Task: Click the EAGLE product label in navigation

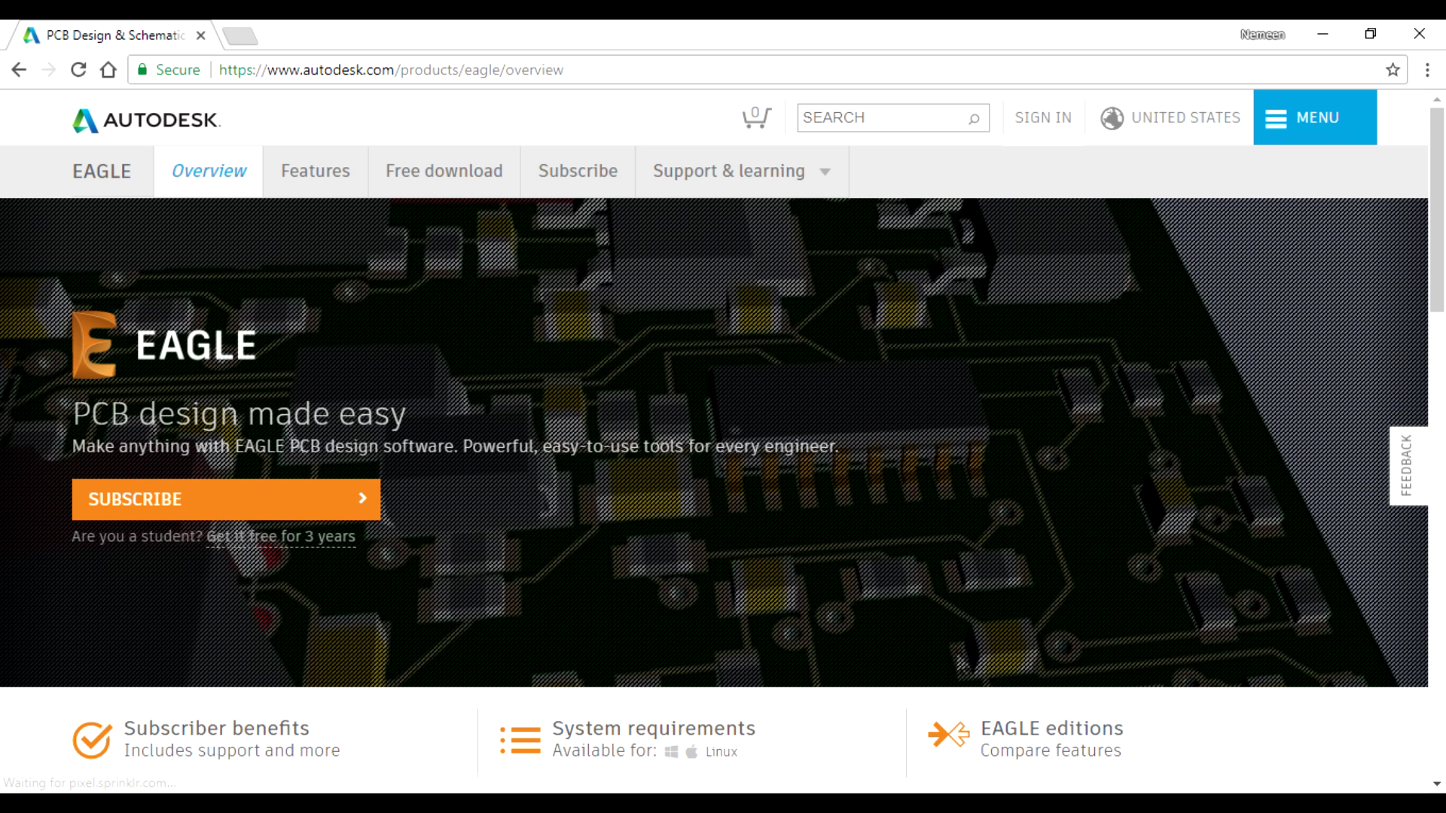Action: [x=102, y=172]
